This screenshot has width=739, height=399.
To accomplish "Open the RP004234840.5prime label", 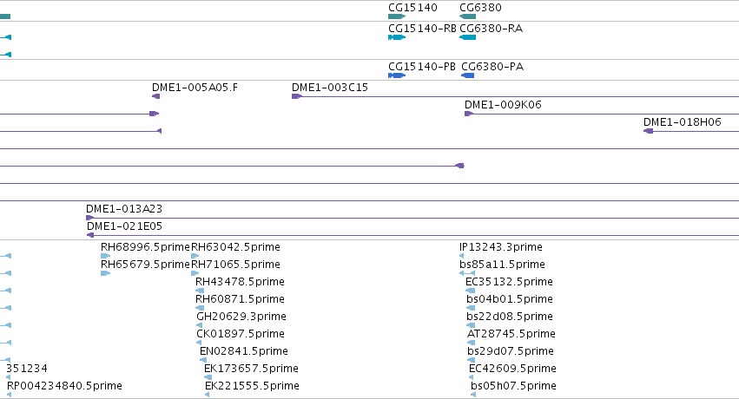I will pos(64,386).
